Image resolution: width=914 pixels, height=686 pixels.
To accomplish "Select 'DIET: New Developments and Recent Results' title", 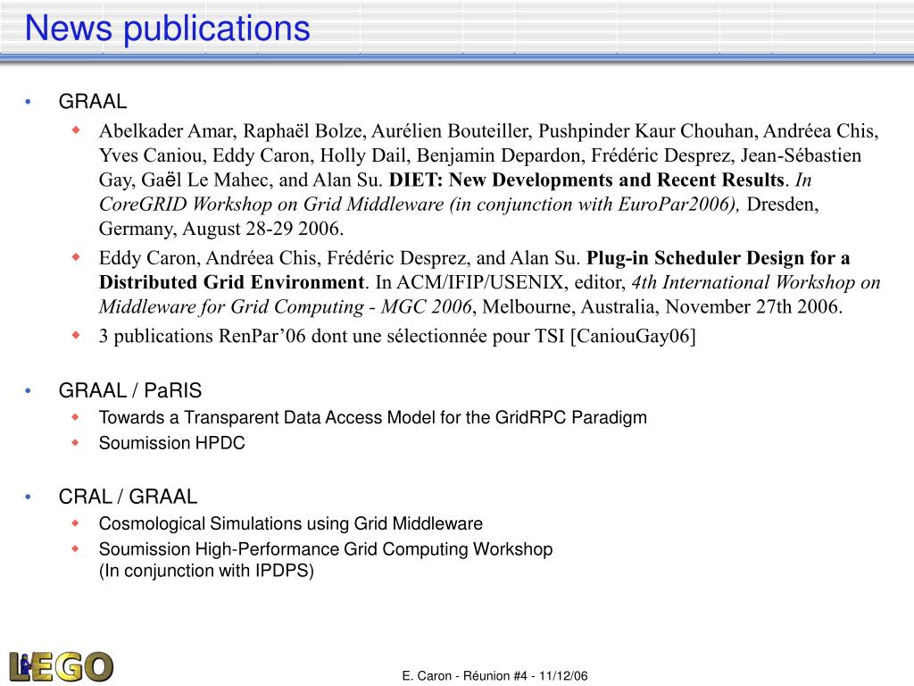I will (586, 180).
